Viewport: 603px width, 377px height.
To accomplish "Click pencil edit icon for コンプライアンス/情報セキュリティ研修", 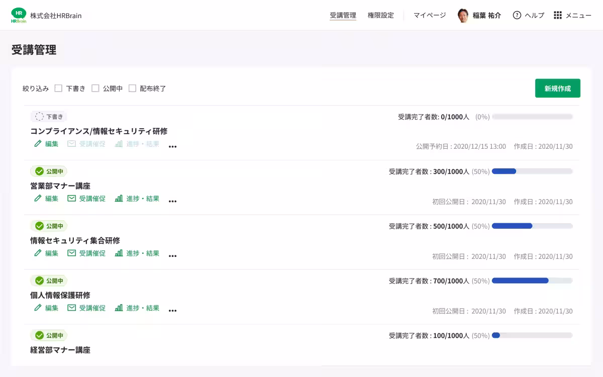I will coord(38,144).
